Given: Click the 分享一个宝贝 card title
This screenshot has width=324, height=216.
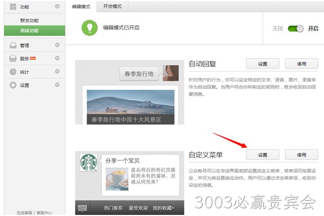Looking at the screenshot, I should [x=122, y=161].
